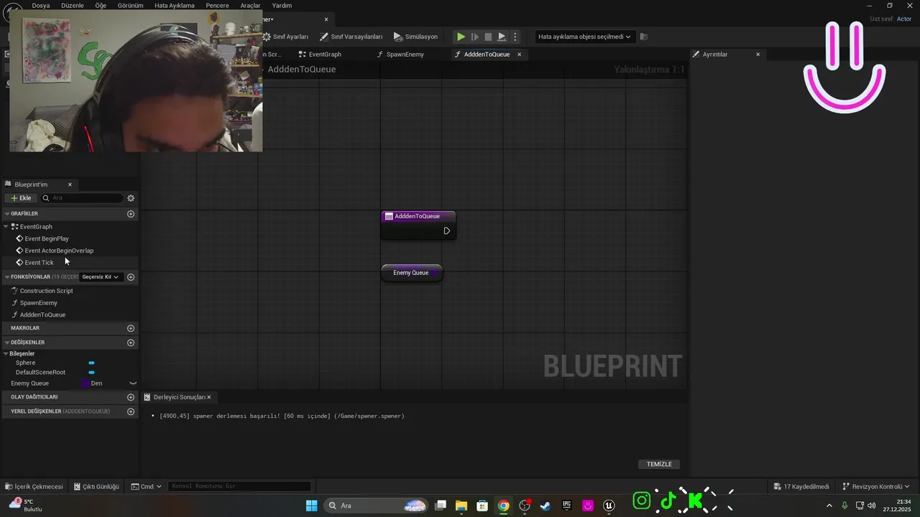Add a new local variable
The width and height of the screenshot is (920, 517).
(x=131, y=411)
